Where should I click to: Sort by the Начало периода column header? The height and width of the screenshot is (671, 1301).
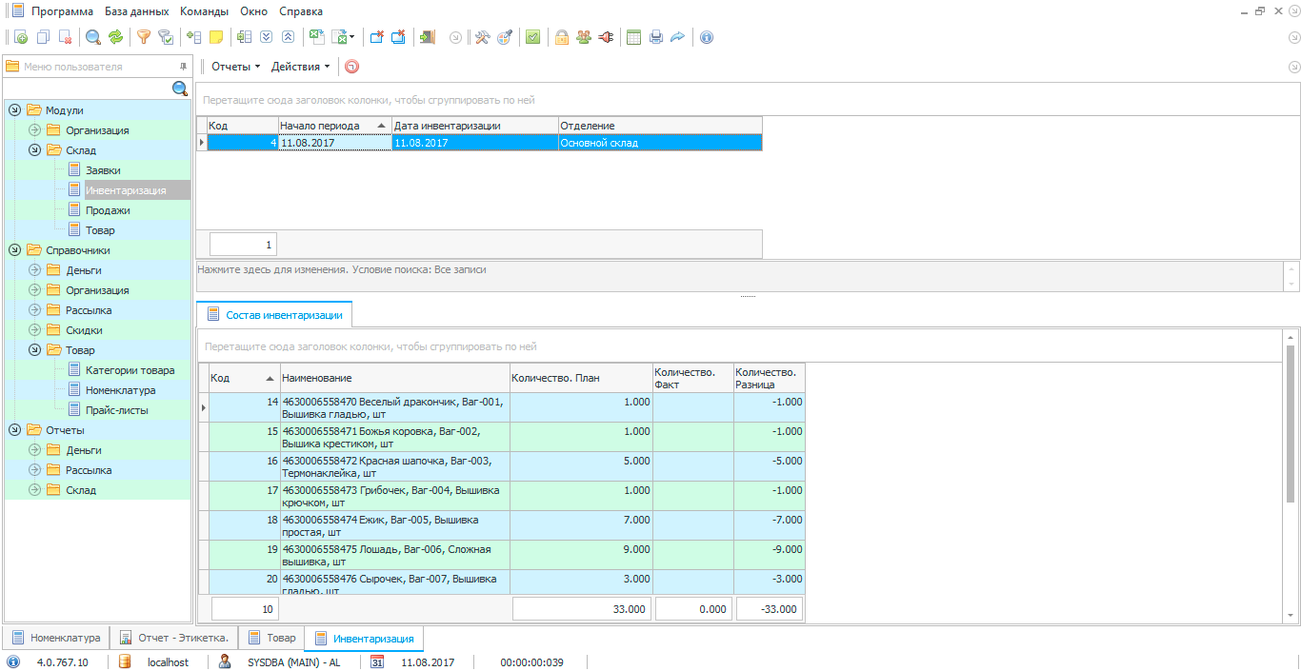[x=334, y=126]
